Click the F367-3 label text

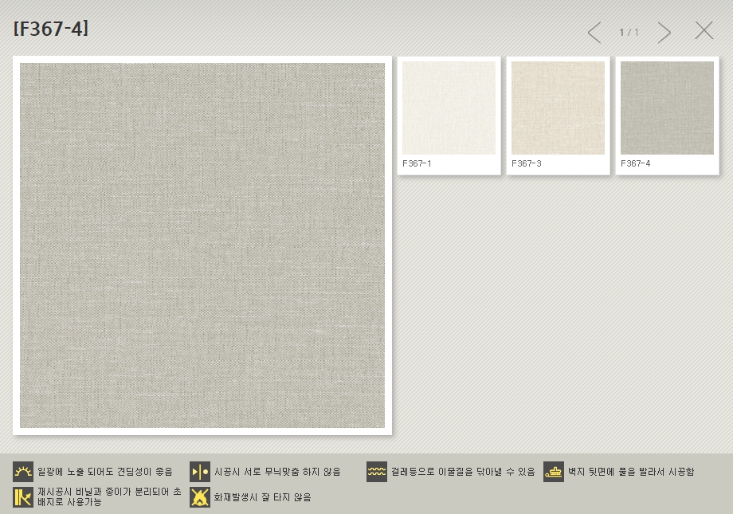tap(526, 163)
